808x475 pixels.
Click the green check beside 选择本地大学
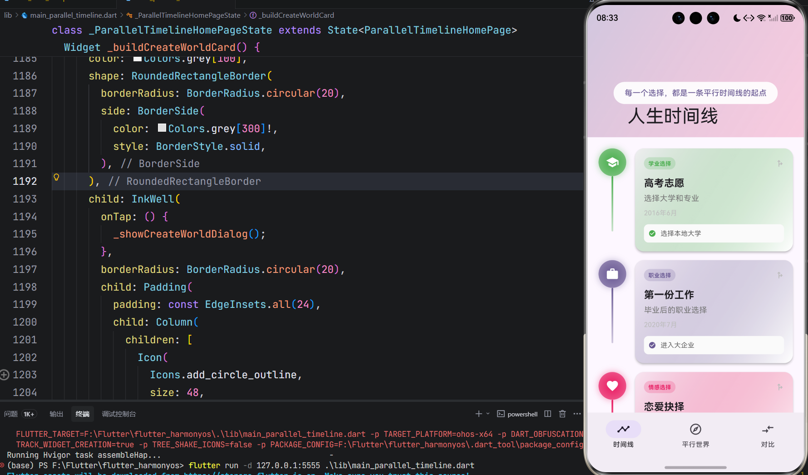click(x=652, y=233)
